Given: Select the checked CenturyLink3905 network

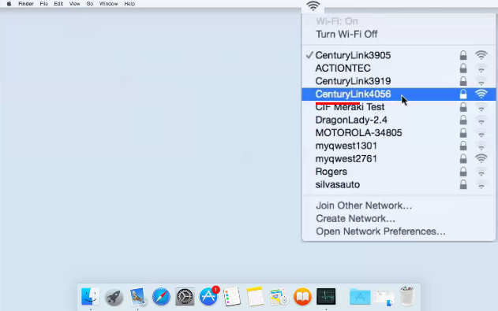Looking at the screenshot, I should (x=399, y=55).
